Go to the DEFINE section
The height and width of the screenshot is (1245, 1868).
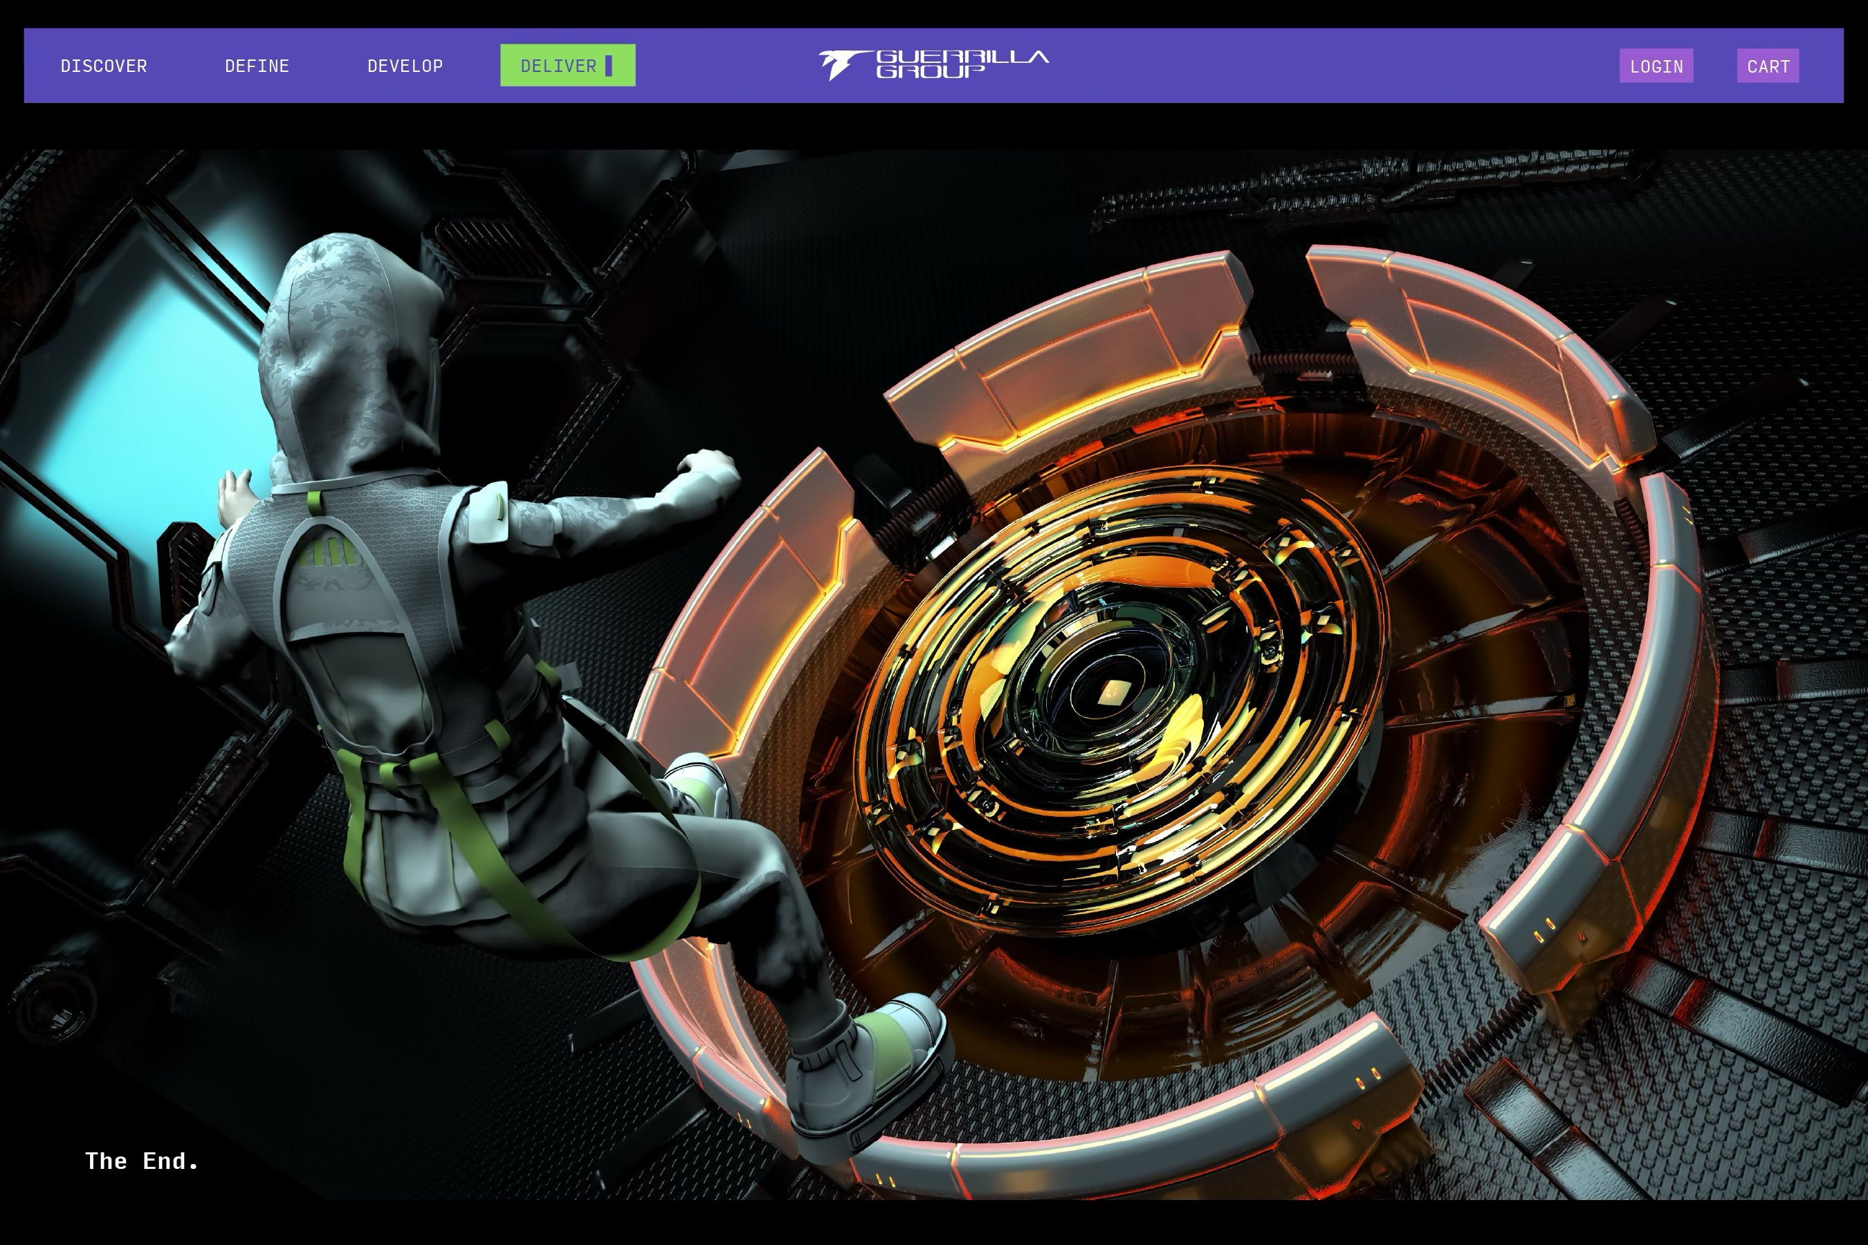[x=257, y=66]
